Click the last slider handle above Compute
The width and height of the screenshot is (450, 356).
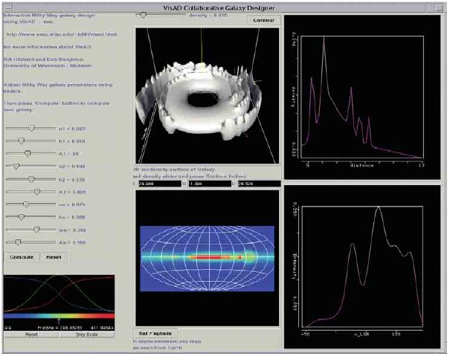[18, 242]
